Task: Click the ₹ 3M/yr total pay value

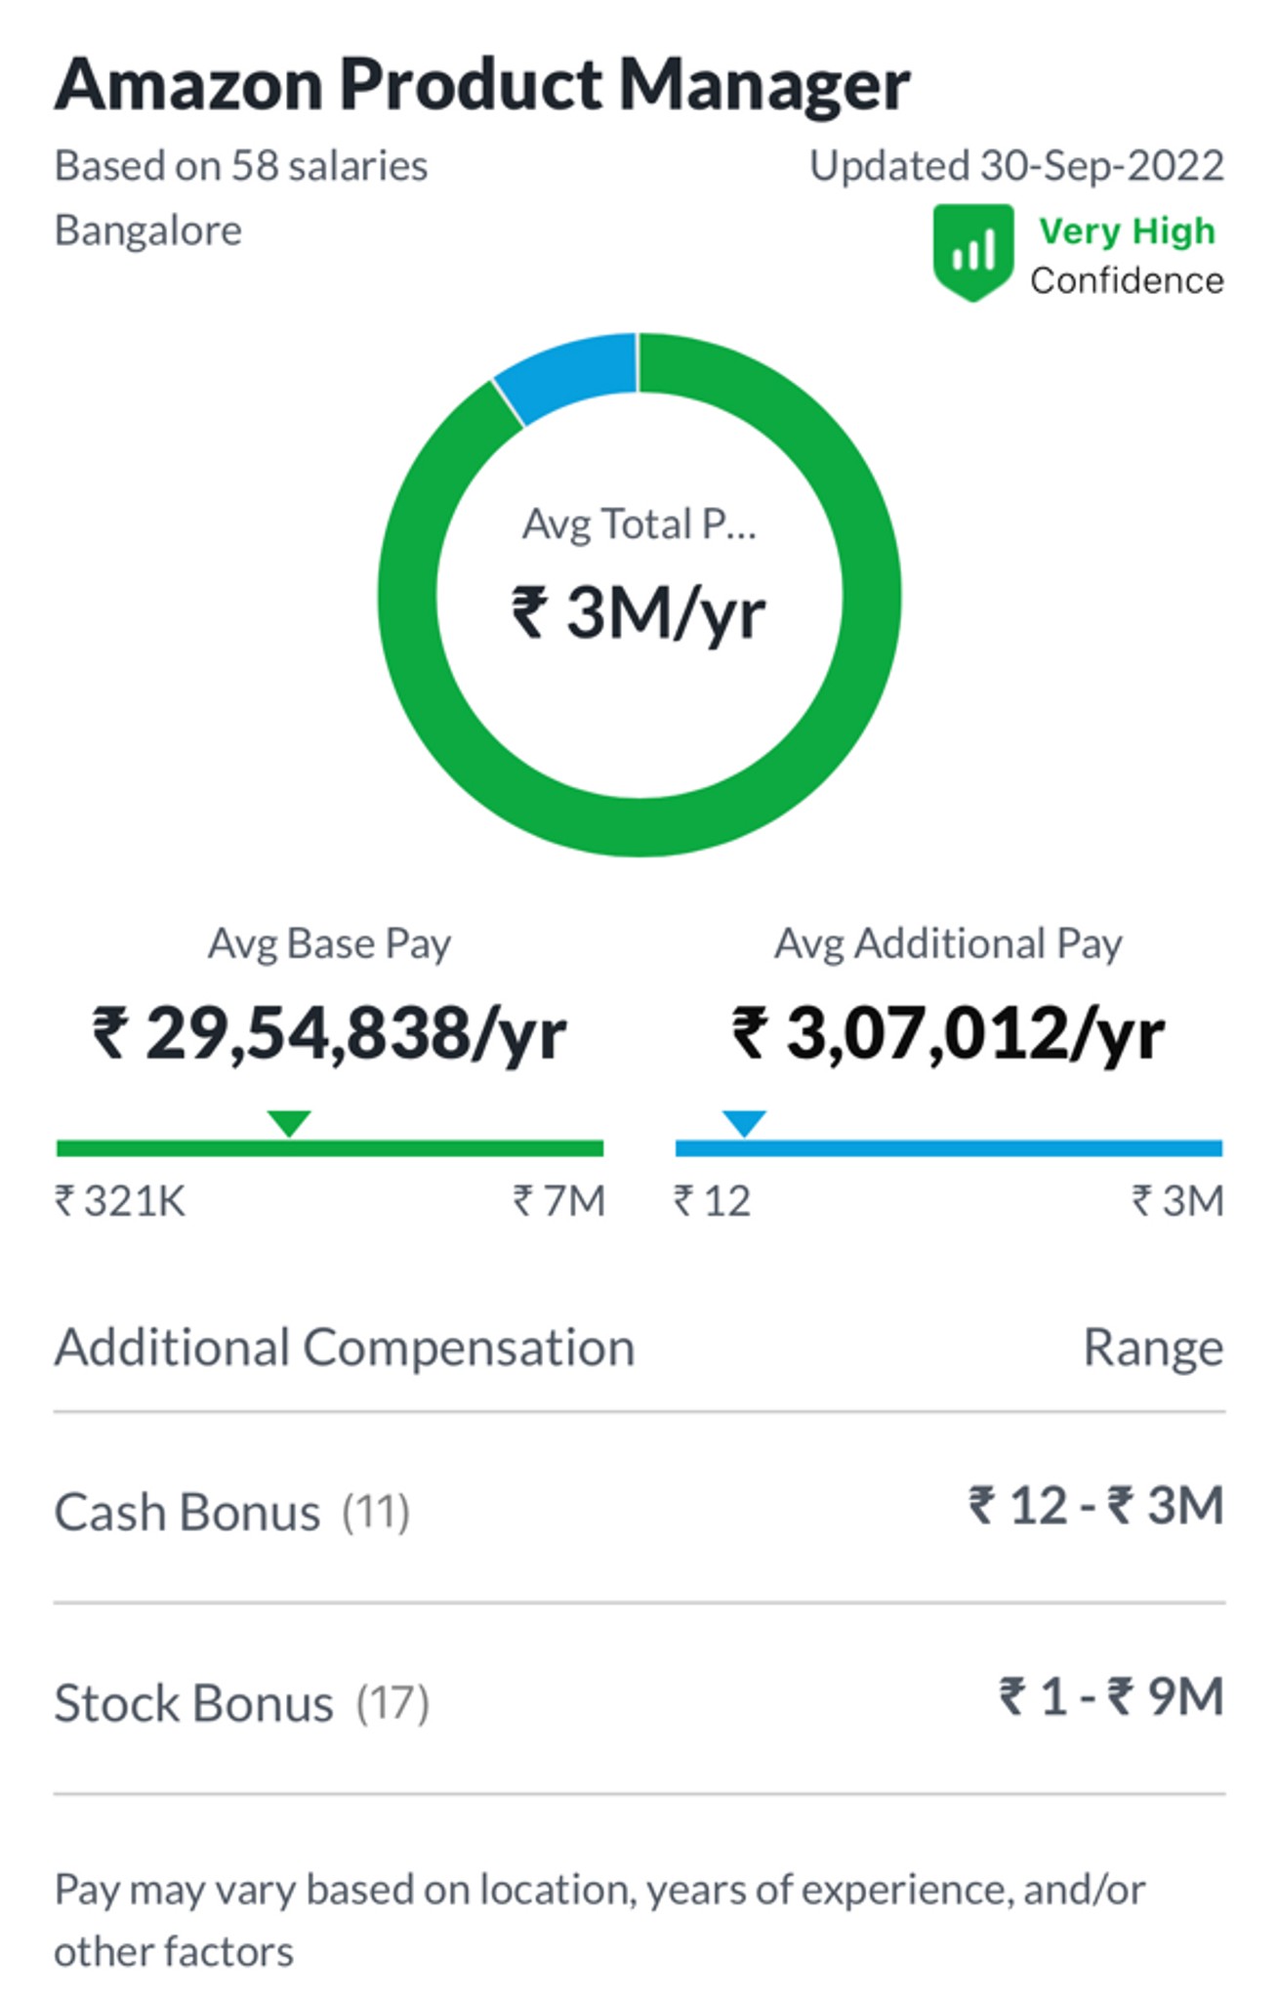Action: click(639, 613)
